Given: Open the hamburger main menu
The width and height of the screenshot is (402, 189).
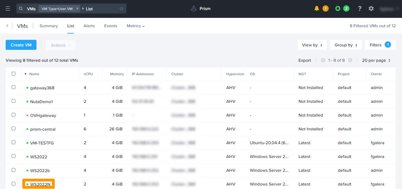Looking at the screenshot, I should coord(8,8).
